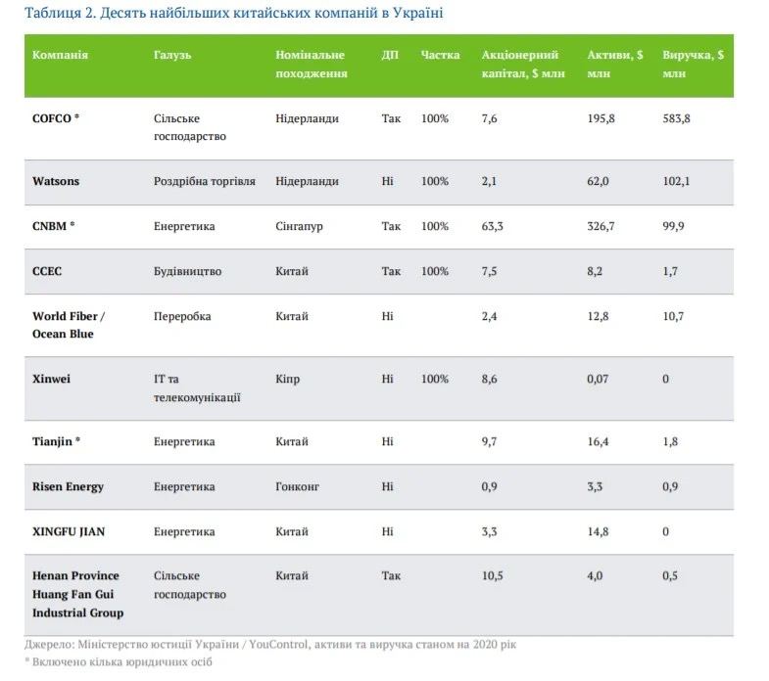Click revenue value '1,8' for Tianjin
The width and height of the screenshot is (769, 681).
point(670,442)
